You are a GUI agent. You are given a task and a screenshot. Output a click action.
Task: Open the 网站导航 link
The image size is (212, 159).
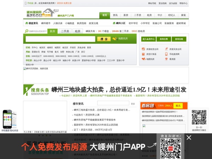(152, 3)
